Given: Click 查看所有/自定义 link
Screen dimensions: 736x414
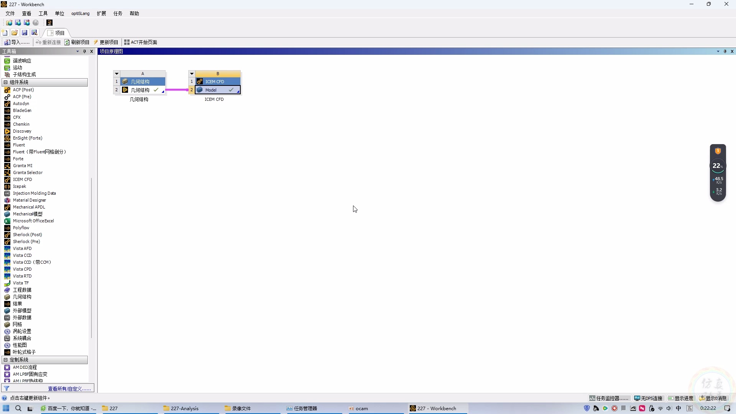Looking at the screenshot, I should click(69, 389).
